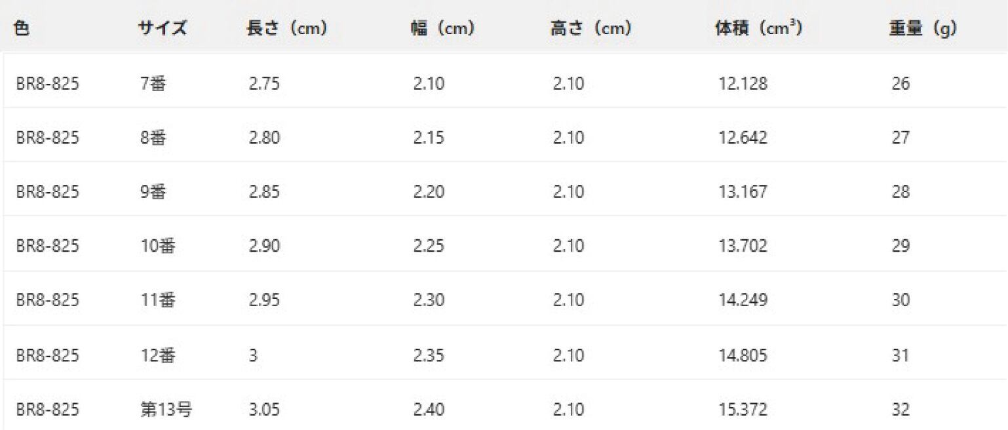The width and height of the screenshot is (1008, 430).
Task: Click the サイズ column header
Action: coord(163,29)
